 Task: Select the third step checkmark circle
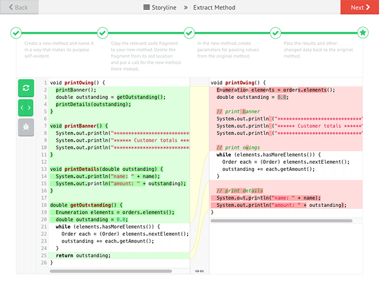189,32
